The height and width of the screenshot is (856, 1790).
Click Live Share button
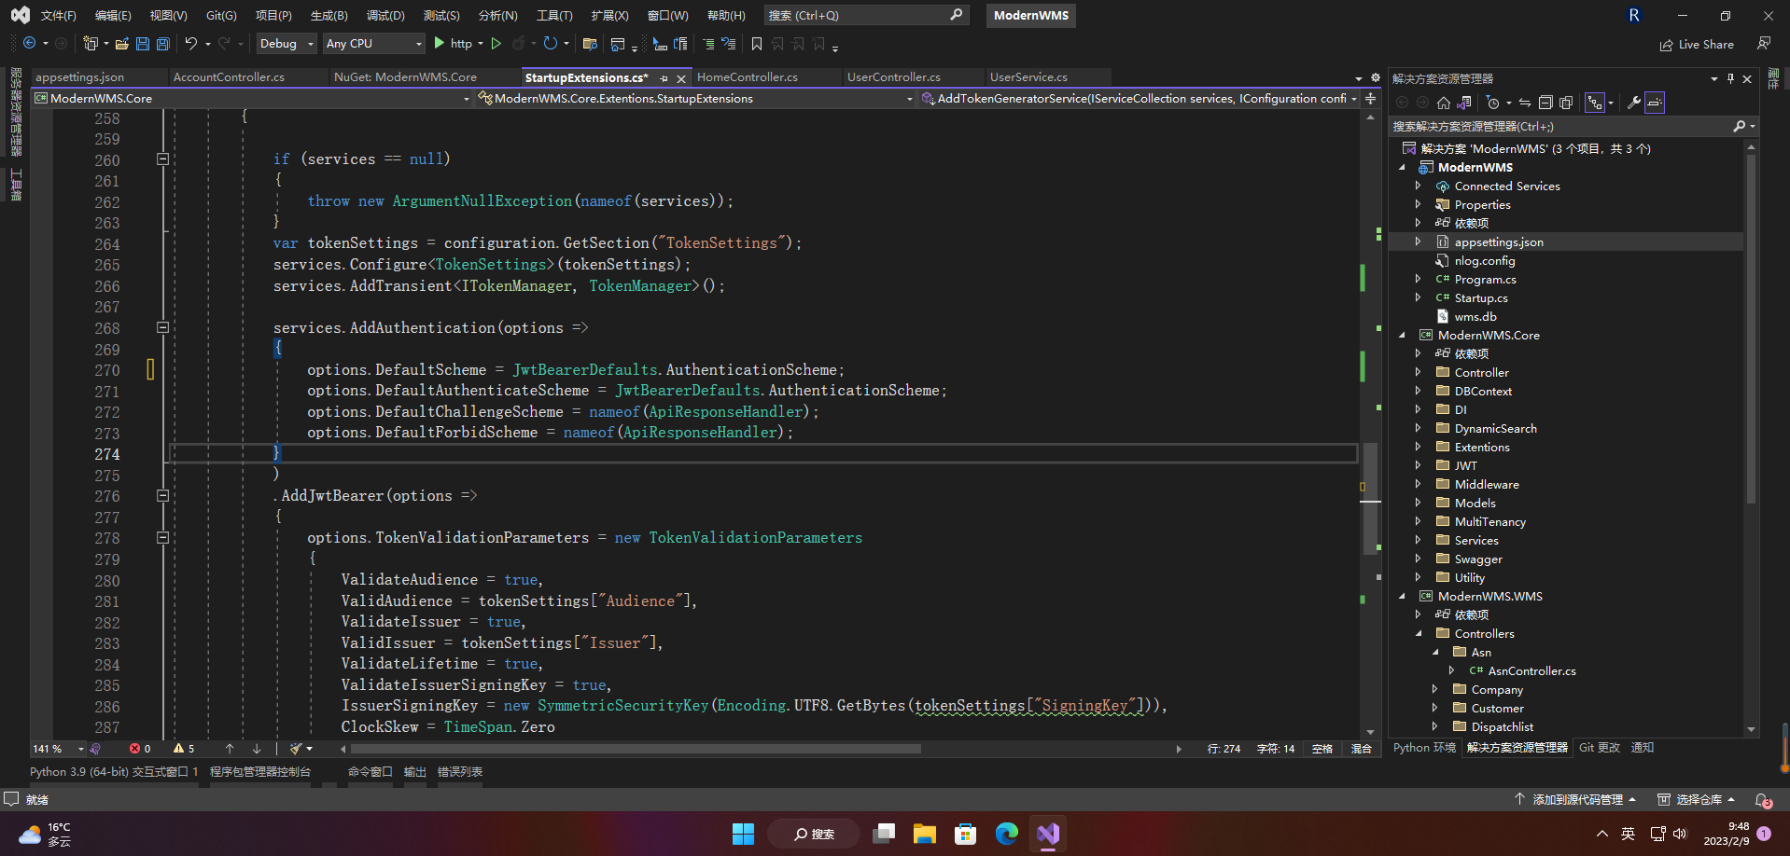click(1697, 44)
